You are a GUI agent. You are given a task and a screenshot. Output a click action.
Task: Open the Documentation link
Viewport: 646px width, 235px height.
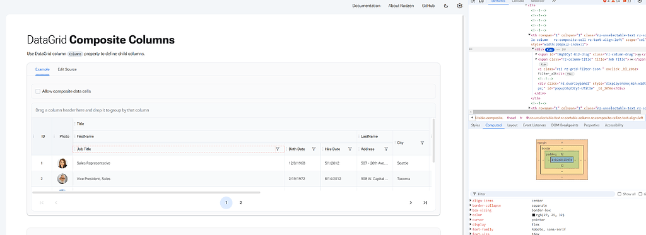point(367,6)
